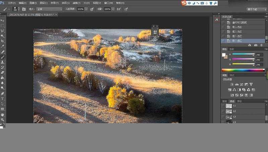Open the File (F) menu

(x=12, y=3)
